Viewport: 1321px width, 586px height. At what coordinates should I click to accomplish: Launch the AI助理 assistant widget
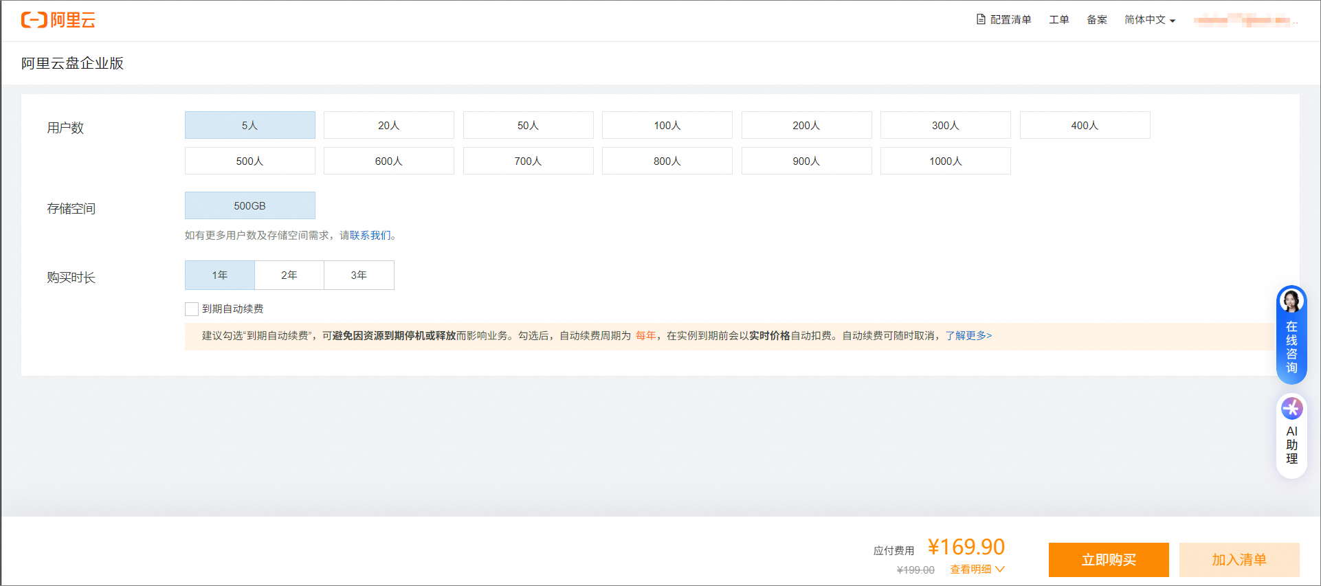point(1291,436)
